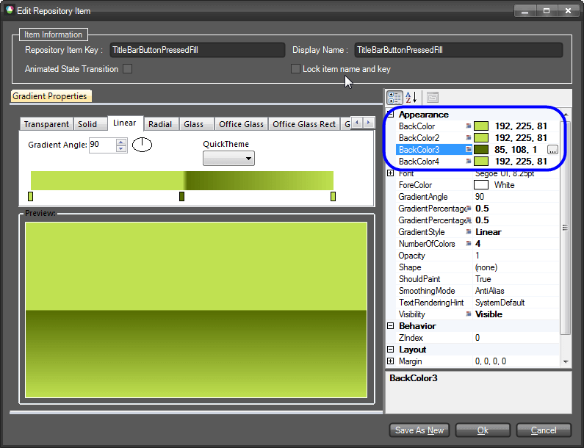The image size is (584, 448).
Task: Click the BackColor2 color swatch
Action: (x=481, y=138)
